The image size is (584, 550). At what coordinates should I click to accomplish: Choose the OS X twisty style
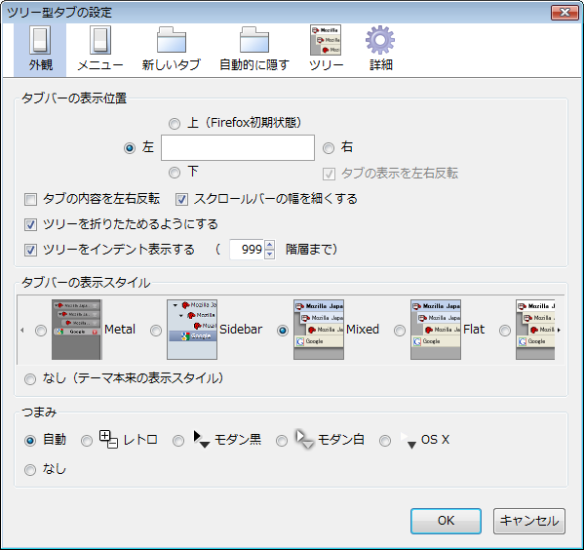click(385, 441)
